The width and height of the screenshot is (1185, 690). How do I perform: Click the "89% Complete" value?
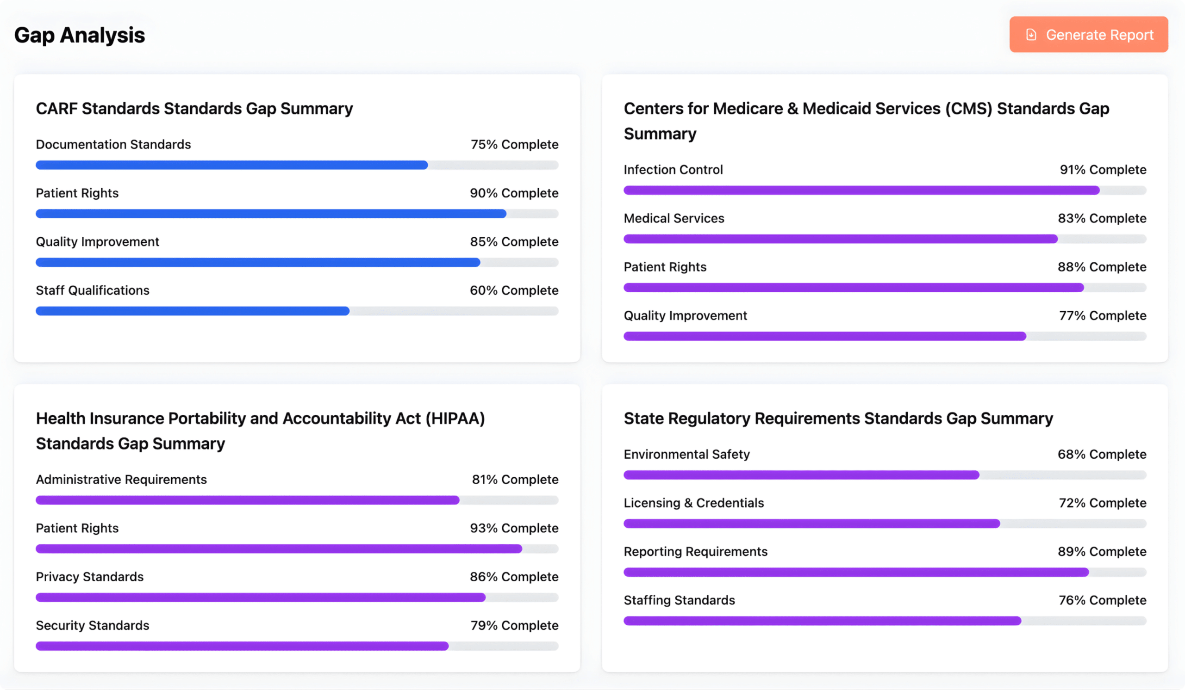[x=1102, y=552]
